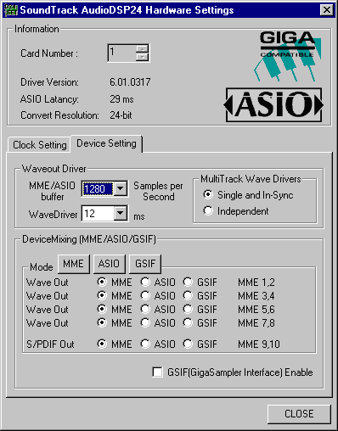Set MME 7,8 Wave Out to ASIO
This screenshot has height=431, width=338.
tap(145, 322)
